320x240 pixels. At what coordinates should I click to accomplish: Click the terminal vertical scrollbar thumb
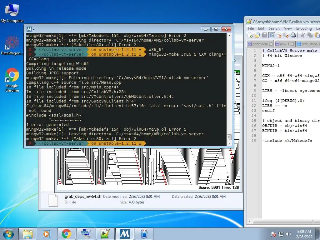pos(229,137)
